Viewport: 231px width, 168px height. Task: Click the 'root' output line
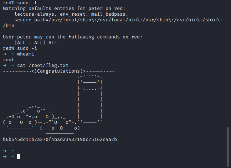9,60
